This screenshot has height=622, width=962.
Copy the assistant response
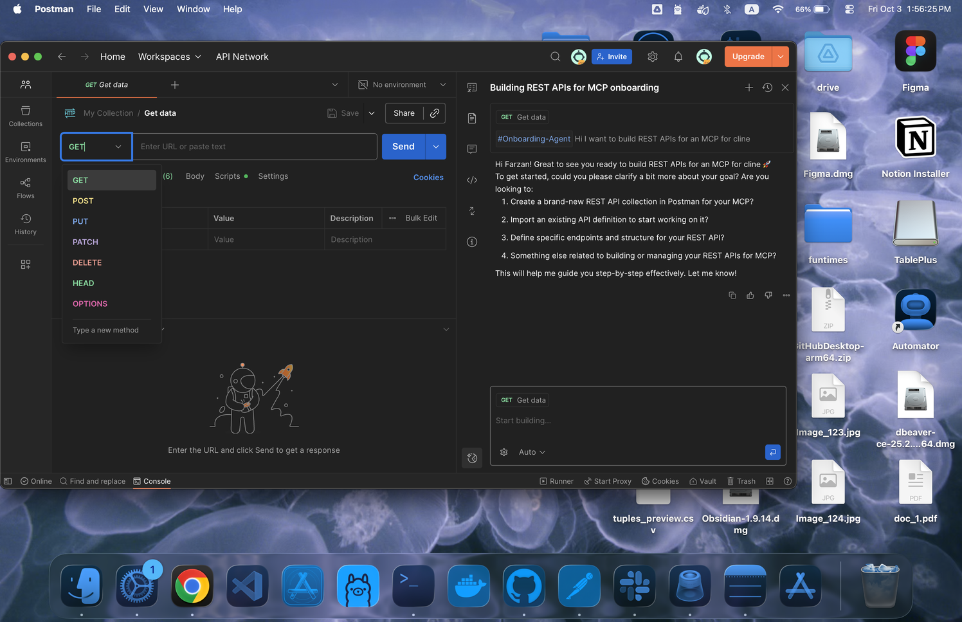pyautogui.click(x=732, y=295)
